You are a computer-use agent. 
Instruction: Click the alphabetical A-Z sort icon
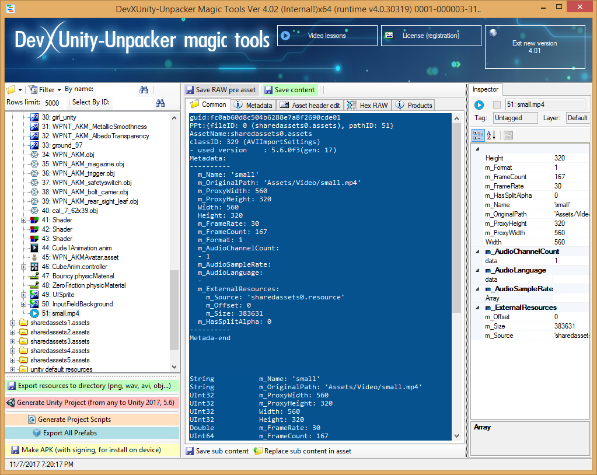pos(491,135)
